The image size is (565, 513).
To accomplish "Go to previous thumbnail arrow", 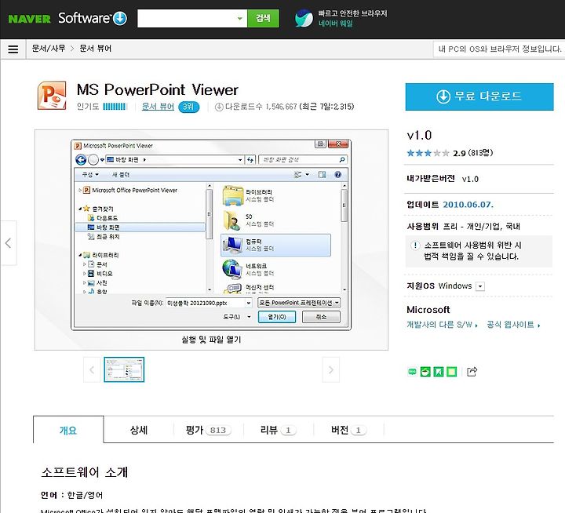I will (92, 369).
